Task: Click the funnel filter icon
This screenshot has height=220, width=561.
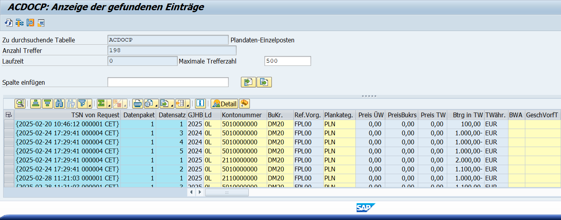Action: tap(82, 104)
